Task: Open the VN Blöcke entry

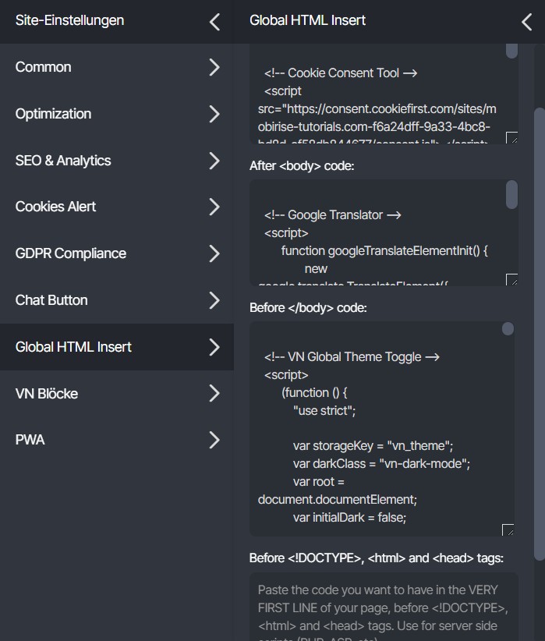Action: click(117, 393)
